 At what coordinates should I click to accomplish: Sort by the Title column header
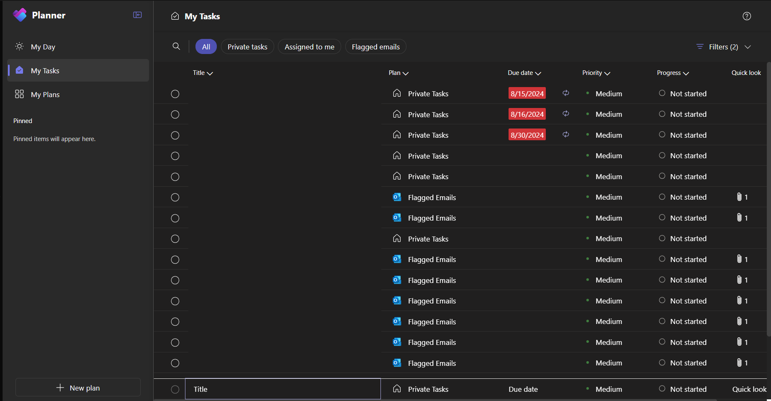click(x=203, y=73)
